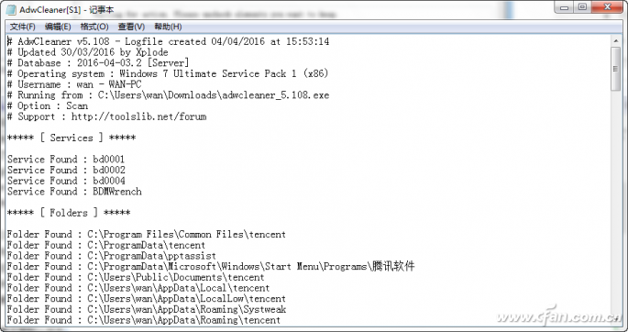The height and width of the screenshot is (332, 628).
Task: Minimize the Notepad window
Action: coord(565,7)
